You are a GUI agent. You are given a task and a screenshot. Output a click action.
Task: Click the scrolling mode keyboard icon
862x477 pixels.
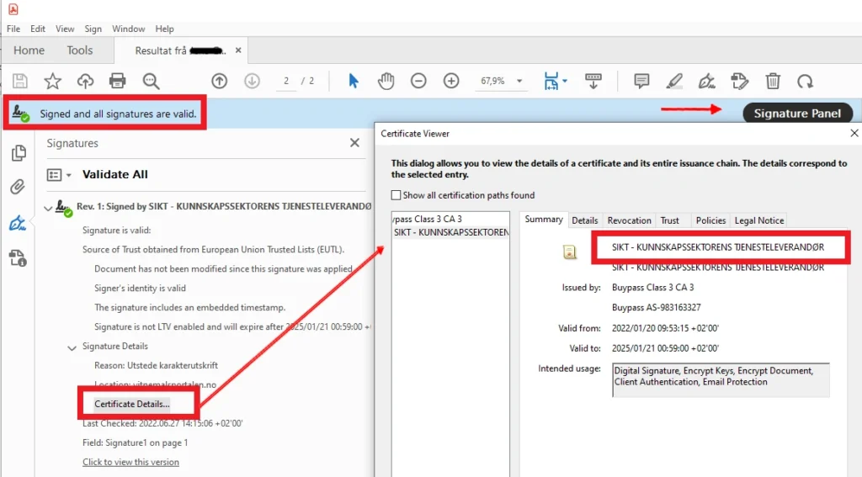[593, 82]
